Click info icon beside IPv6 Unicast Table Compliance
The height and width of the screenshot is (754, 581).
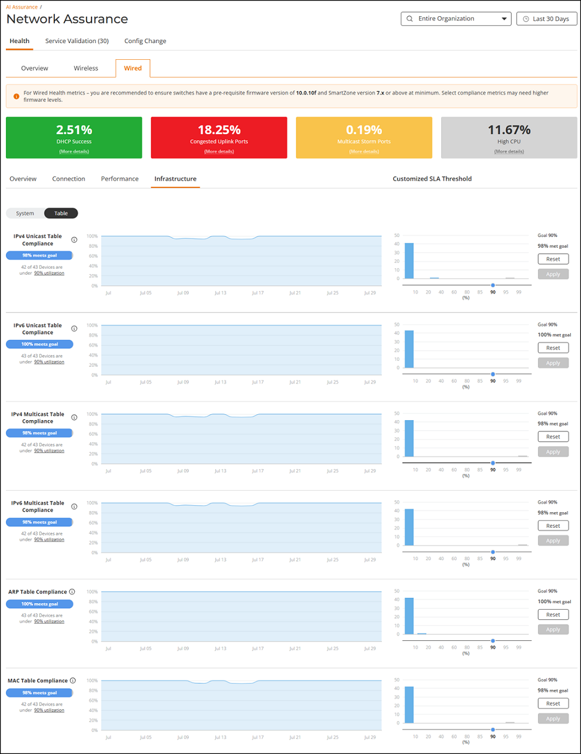click(74, 329)
